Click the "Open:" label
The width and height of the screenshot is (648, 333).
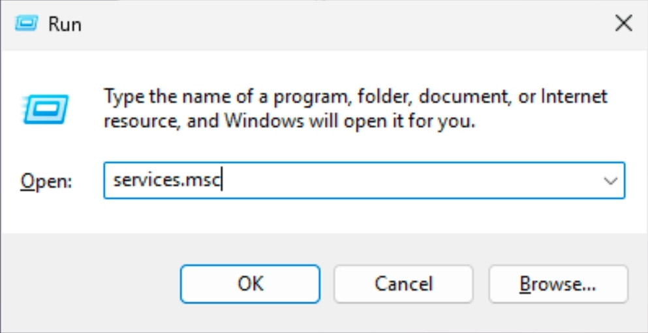click(x=48, y=181)
